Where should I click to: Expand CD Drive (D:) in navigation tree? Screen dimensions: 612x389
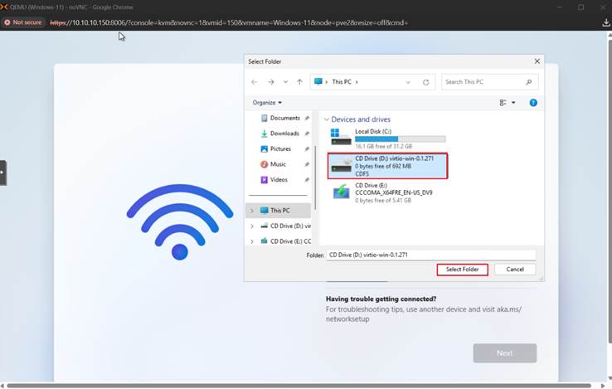(x=252, y=226)
